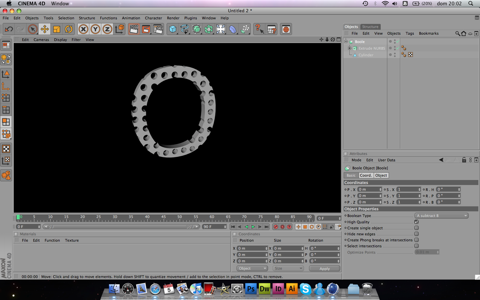Expand the Extrude NURBS tree item
This screenshot has height=300, width=480.
tap(349, 48)
